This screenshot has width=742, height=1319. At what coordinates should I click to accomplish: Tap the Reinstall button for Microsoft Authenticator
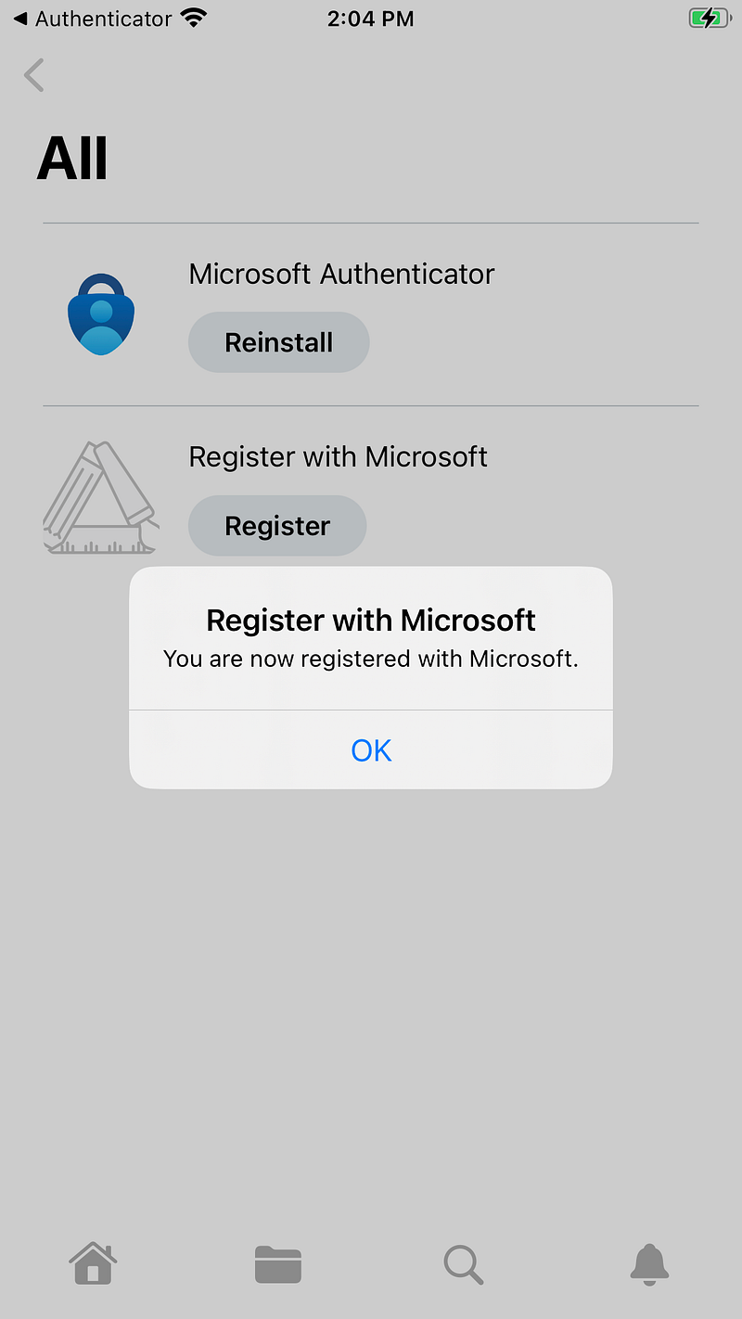[x=278, y=342]
